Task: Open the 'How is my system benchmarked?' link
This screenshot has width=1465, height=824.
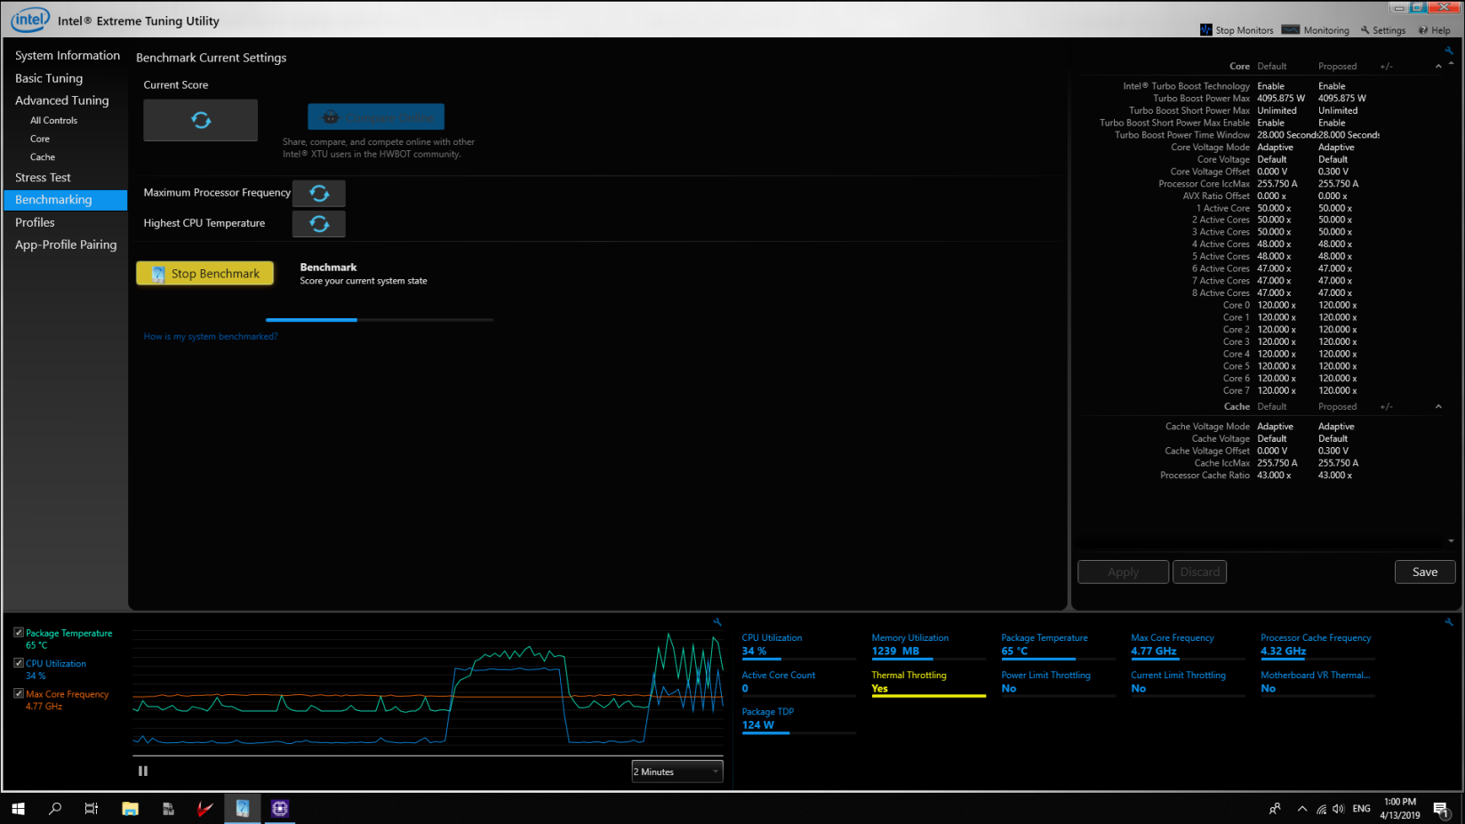Action: coord(210,336)
